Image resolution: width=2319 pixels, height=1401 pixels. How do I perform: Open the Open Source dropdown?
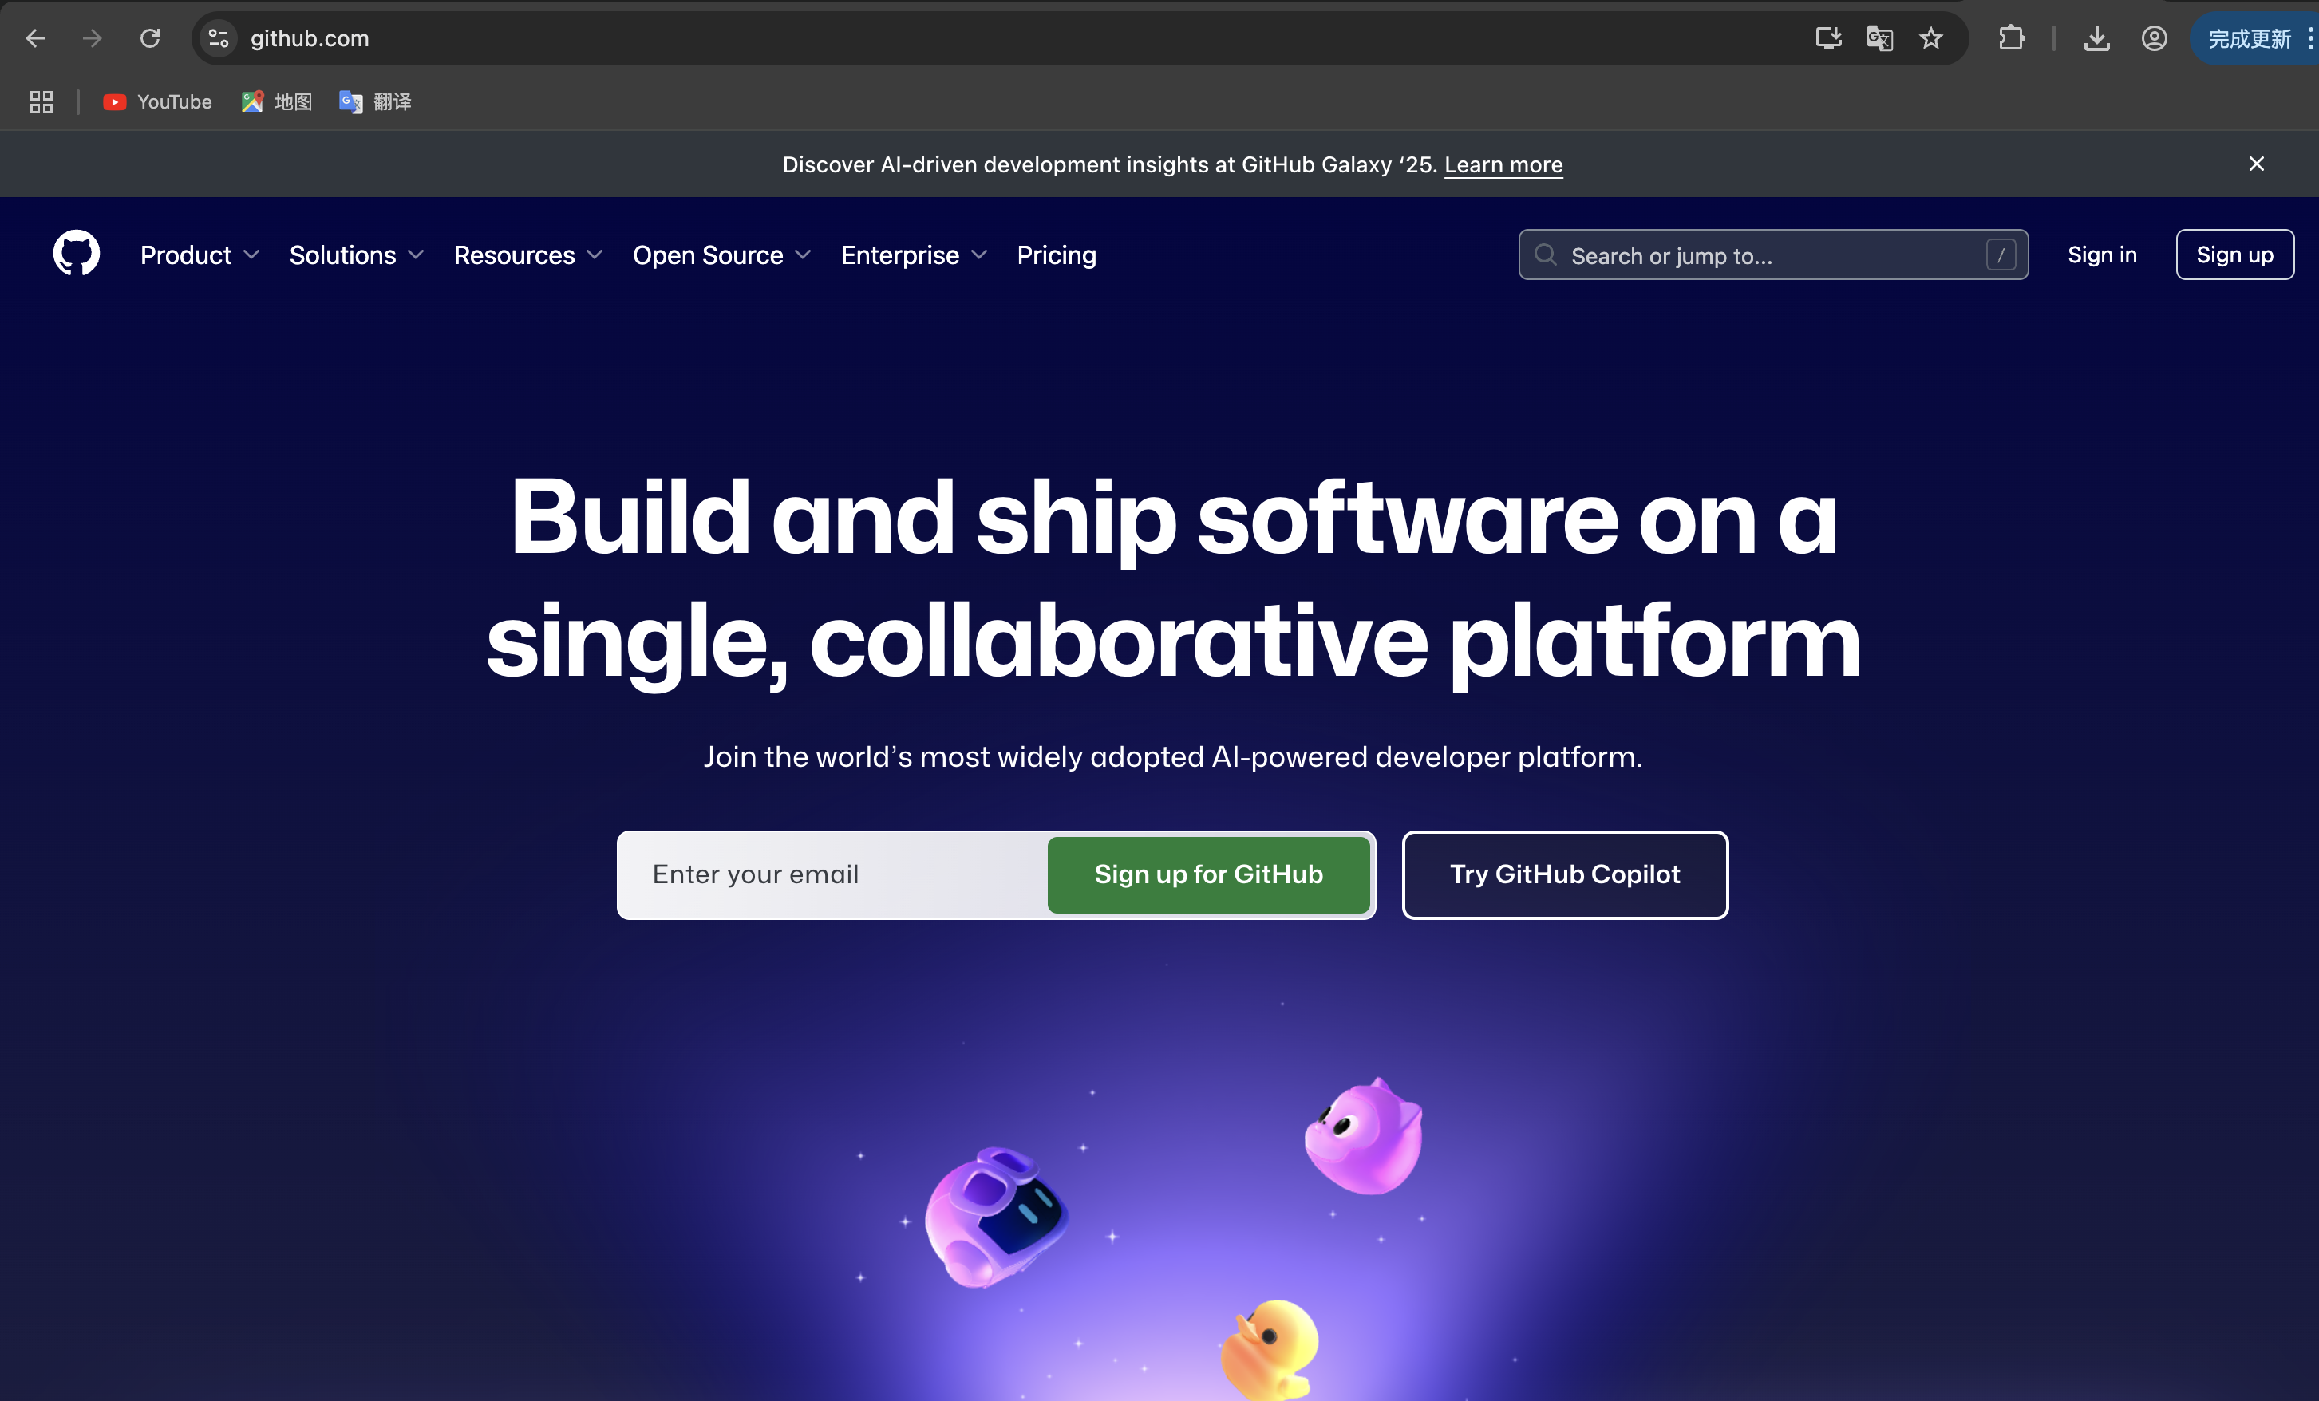721,255
